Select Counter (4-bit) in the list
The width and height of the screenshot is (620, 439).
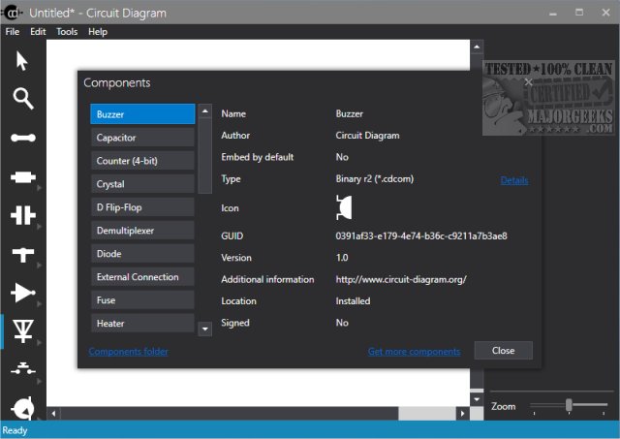[x=142, y=161]
